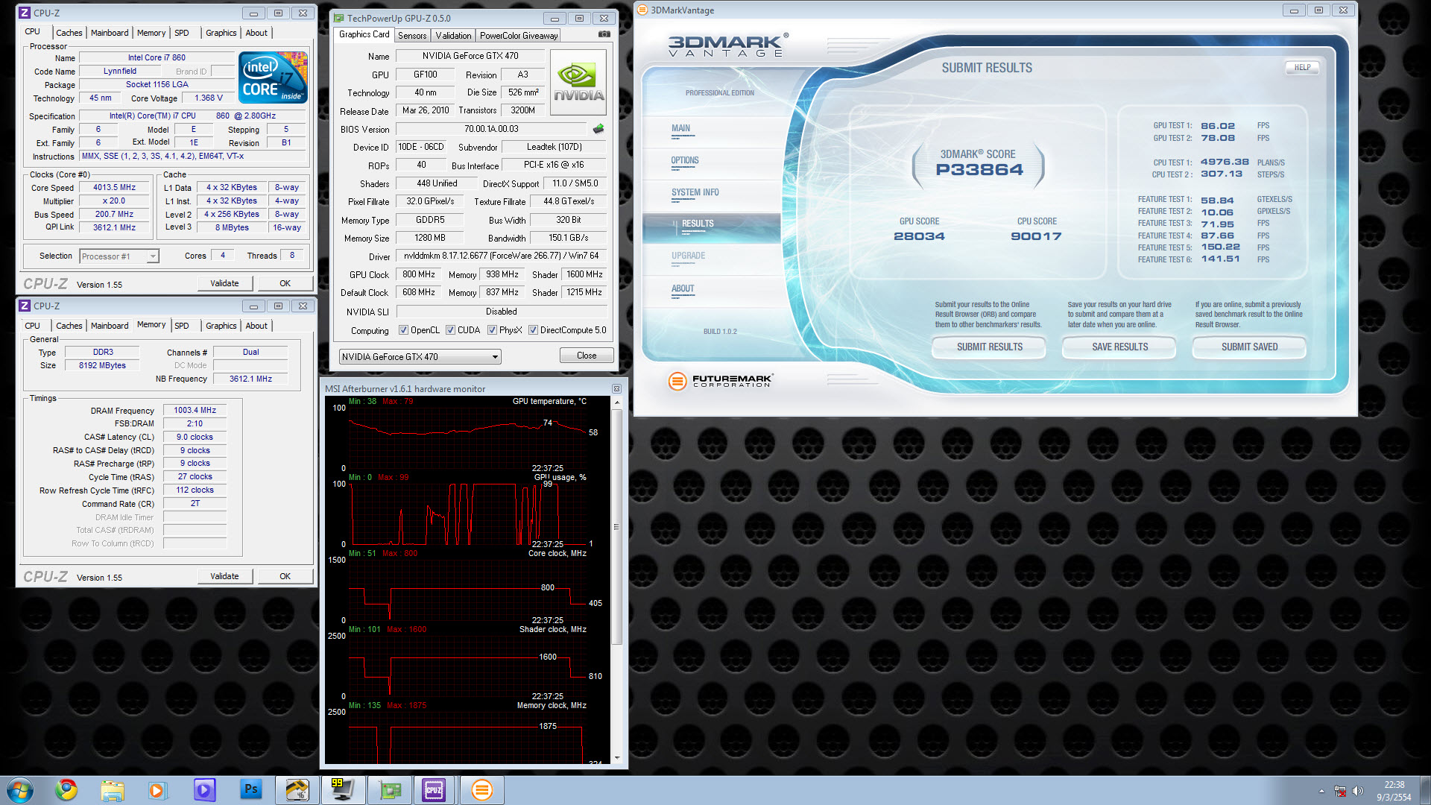Open Google Chrome from the taskbar
Image resolution: width=1431 pixels, height=805 pixels.
coord(66,789)
